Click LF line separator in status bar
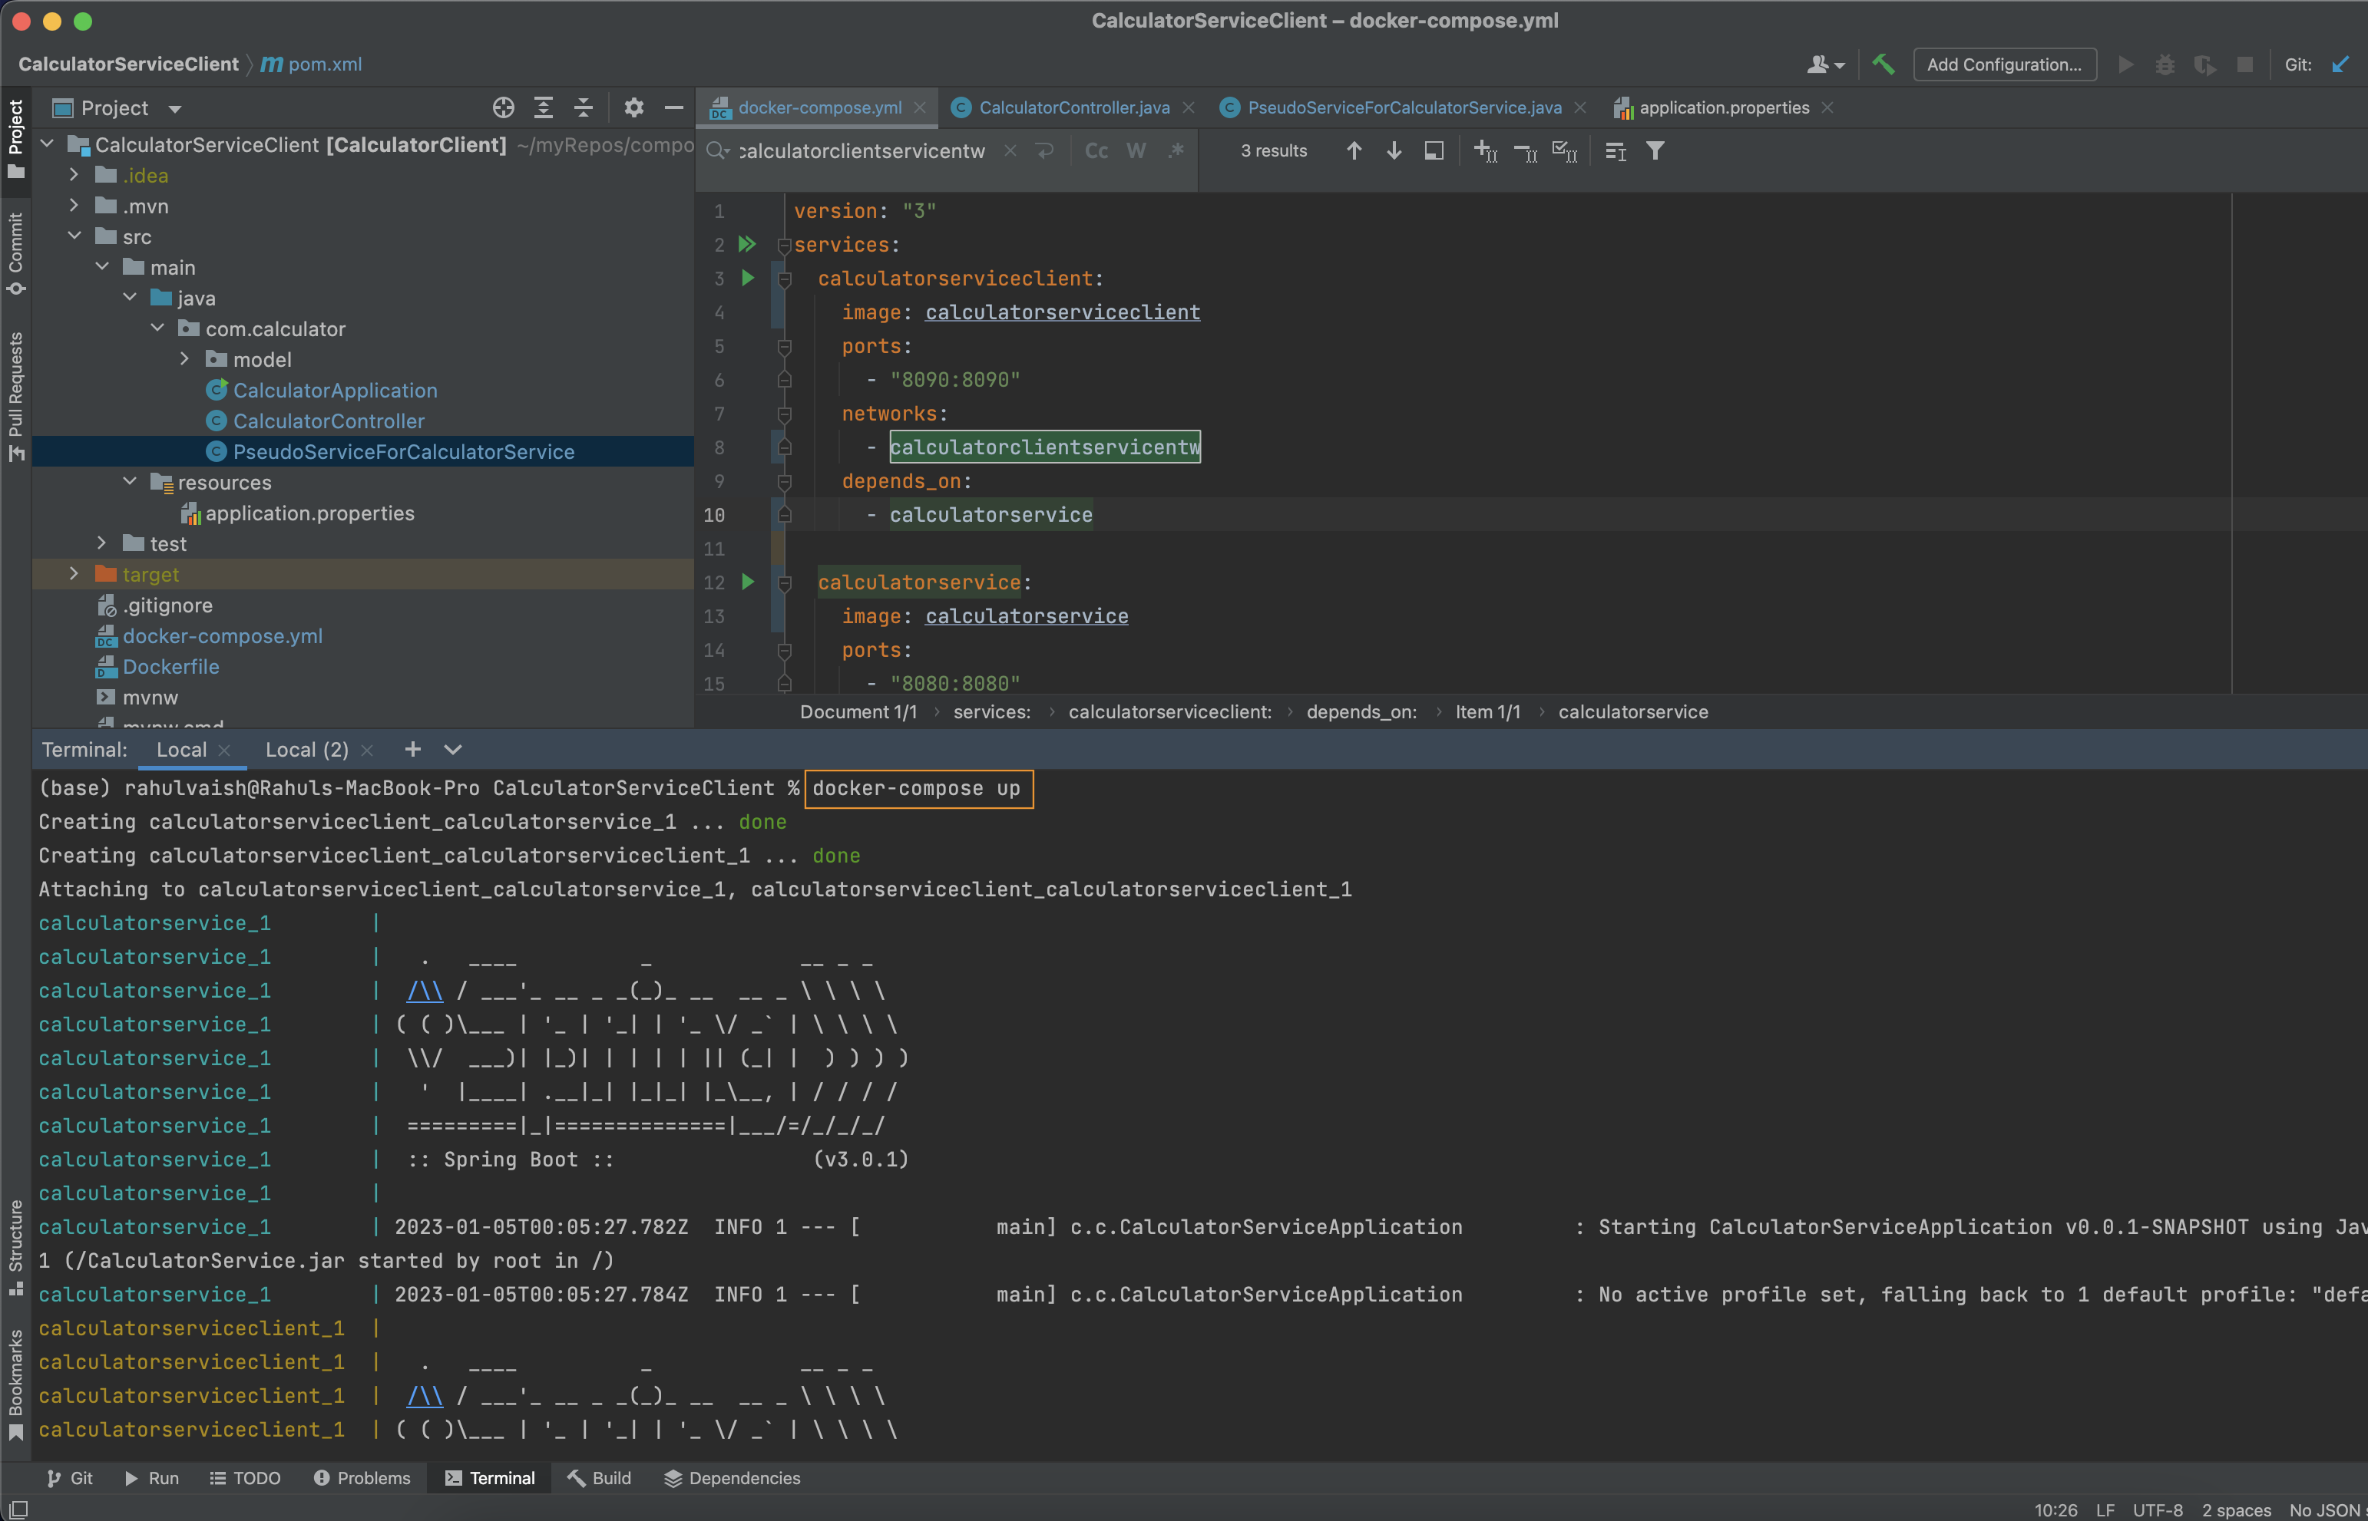Viewport: 2368px width, 1521px height. pyautogui.click(x=2105, y=1510)
